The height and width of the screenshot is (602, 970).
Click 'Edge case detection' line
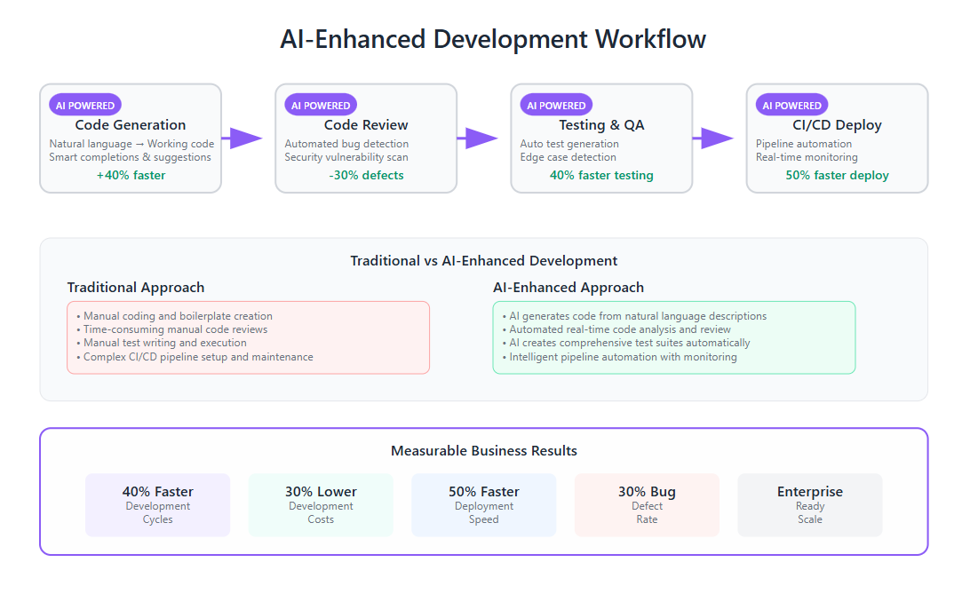pyautogui.click(x=568, y=157)
